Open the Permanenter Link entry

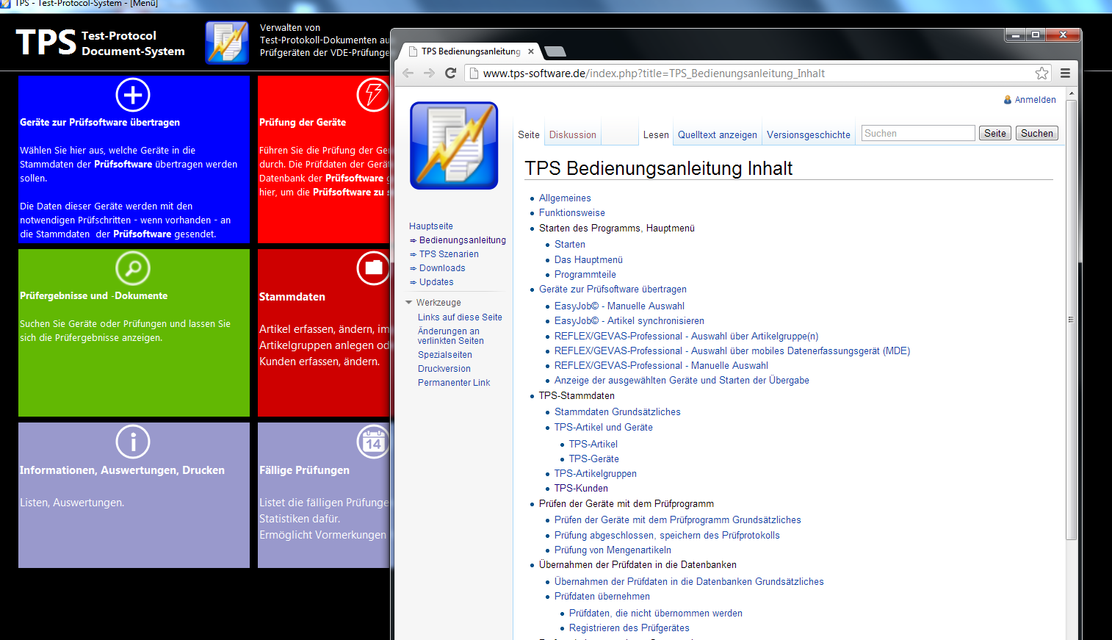tap(454, 383)
